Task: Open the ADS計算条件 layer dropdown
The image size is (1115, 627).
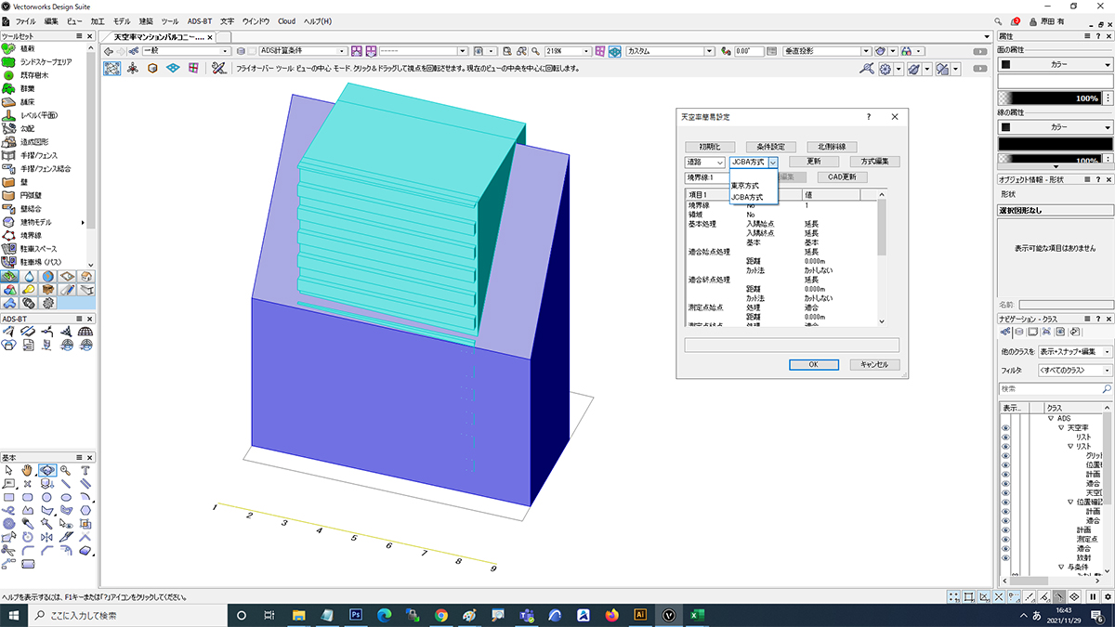Action: coord(303,51)
